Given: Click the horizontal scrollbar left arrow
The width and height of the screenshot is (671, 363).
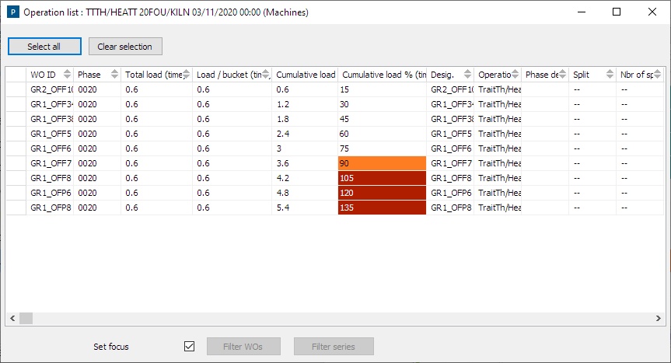Looking at the screenshot, I should [12, 318].
